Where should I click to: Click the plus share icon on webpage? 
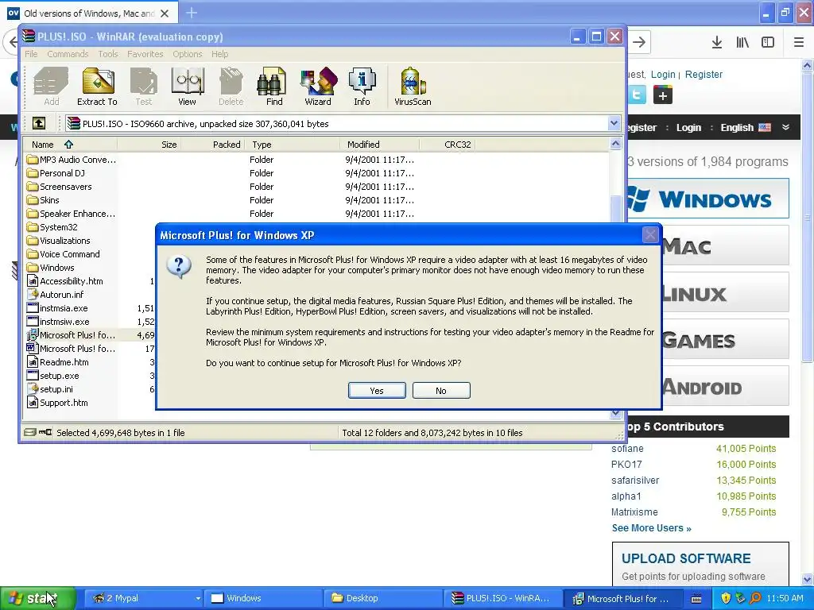pyautogui.click(x=662, y=95)
